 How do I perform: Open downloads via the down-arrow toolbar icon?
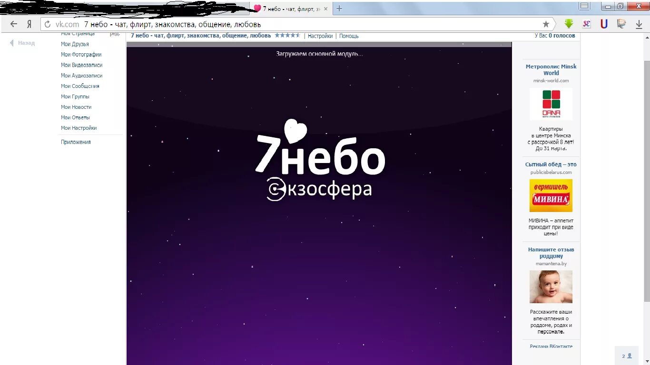pyautogui.click(x=638, y=24)
